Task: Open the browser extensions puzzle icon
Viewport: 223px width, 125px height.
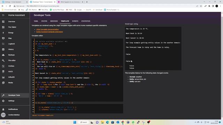Action: pyautogui.click(x=209, y=6)
